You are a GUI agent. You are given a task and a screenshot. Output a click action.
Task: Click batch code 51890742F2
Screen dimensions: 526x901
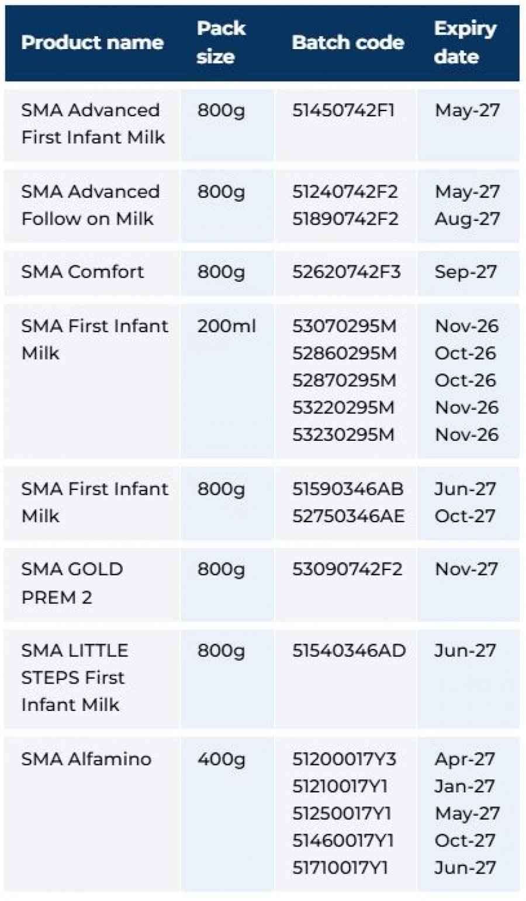(x=345, y=219)
